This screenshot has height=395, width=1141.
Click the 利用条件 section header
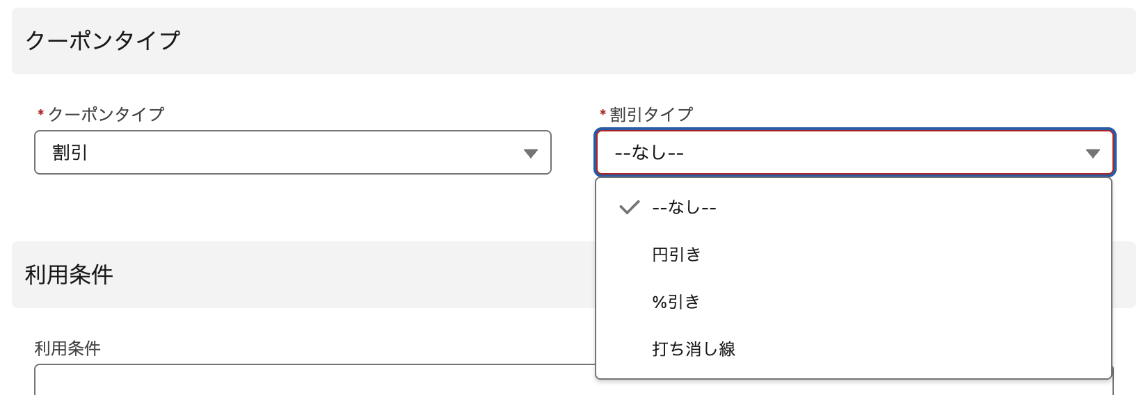click(x=69, y=275)
